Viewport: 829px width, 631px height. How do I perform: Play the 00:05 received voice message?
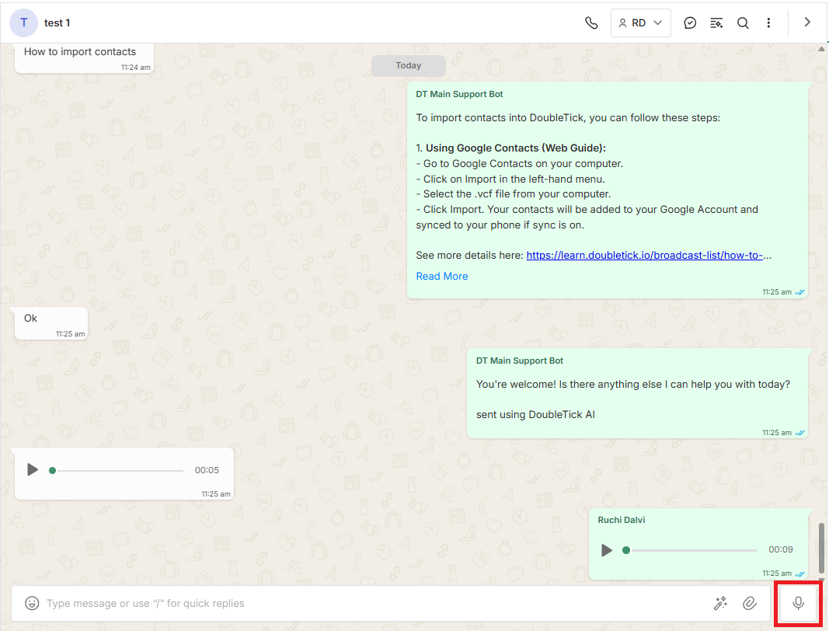[x=32, y=469]
